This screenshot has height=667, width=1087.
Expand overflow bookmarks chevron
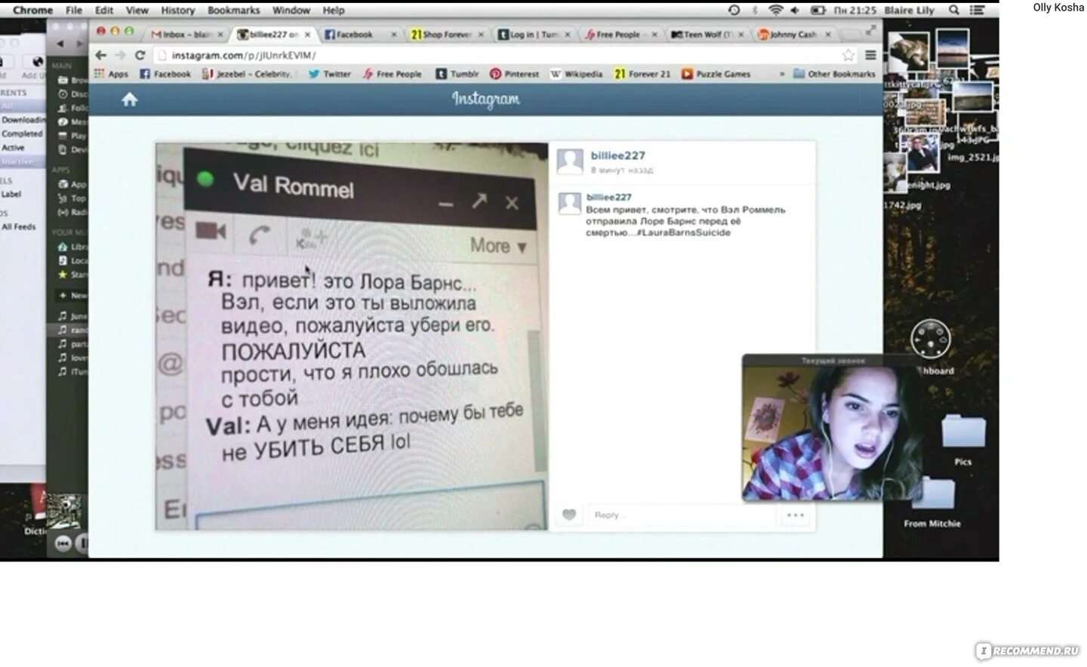point(782,74)
